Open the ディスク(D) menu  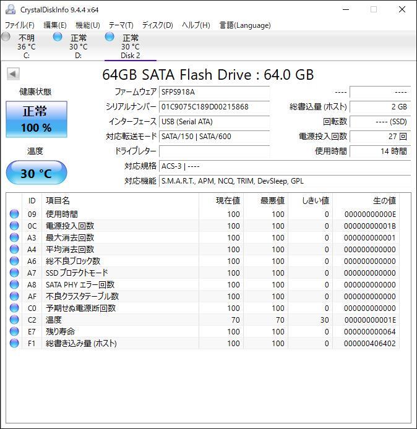[157, 25]
